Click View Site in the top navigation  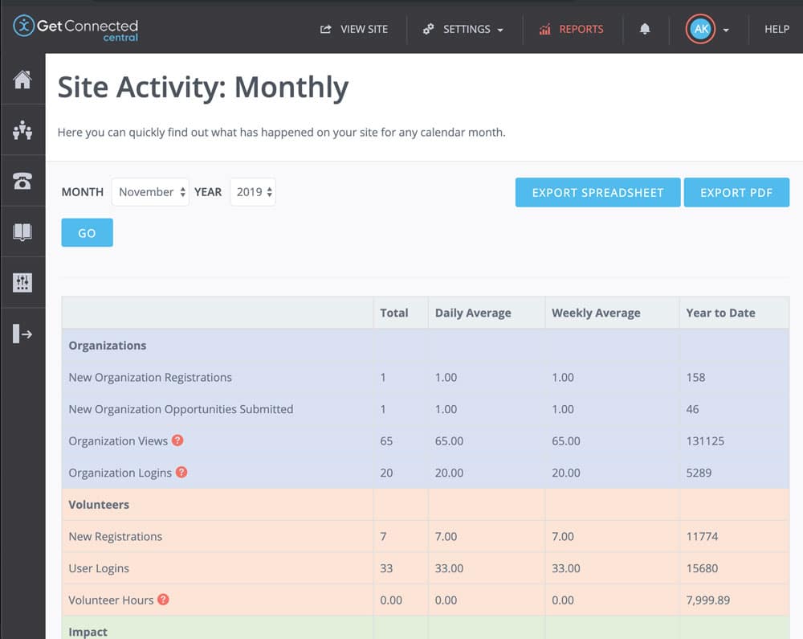click(354, 29)
